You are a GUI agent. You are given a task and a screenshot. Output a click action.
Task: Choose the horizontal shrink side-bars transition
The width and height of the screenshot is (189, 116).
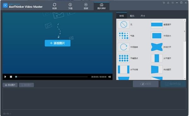123,69
